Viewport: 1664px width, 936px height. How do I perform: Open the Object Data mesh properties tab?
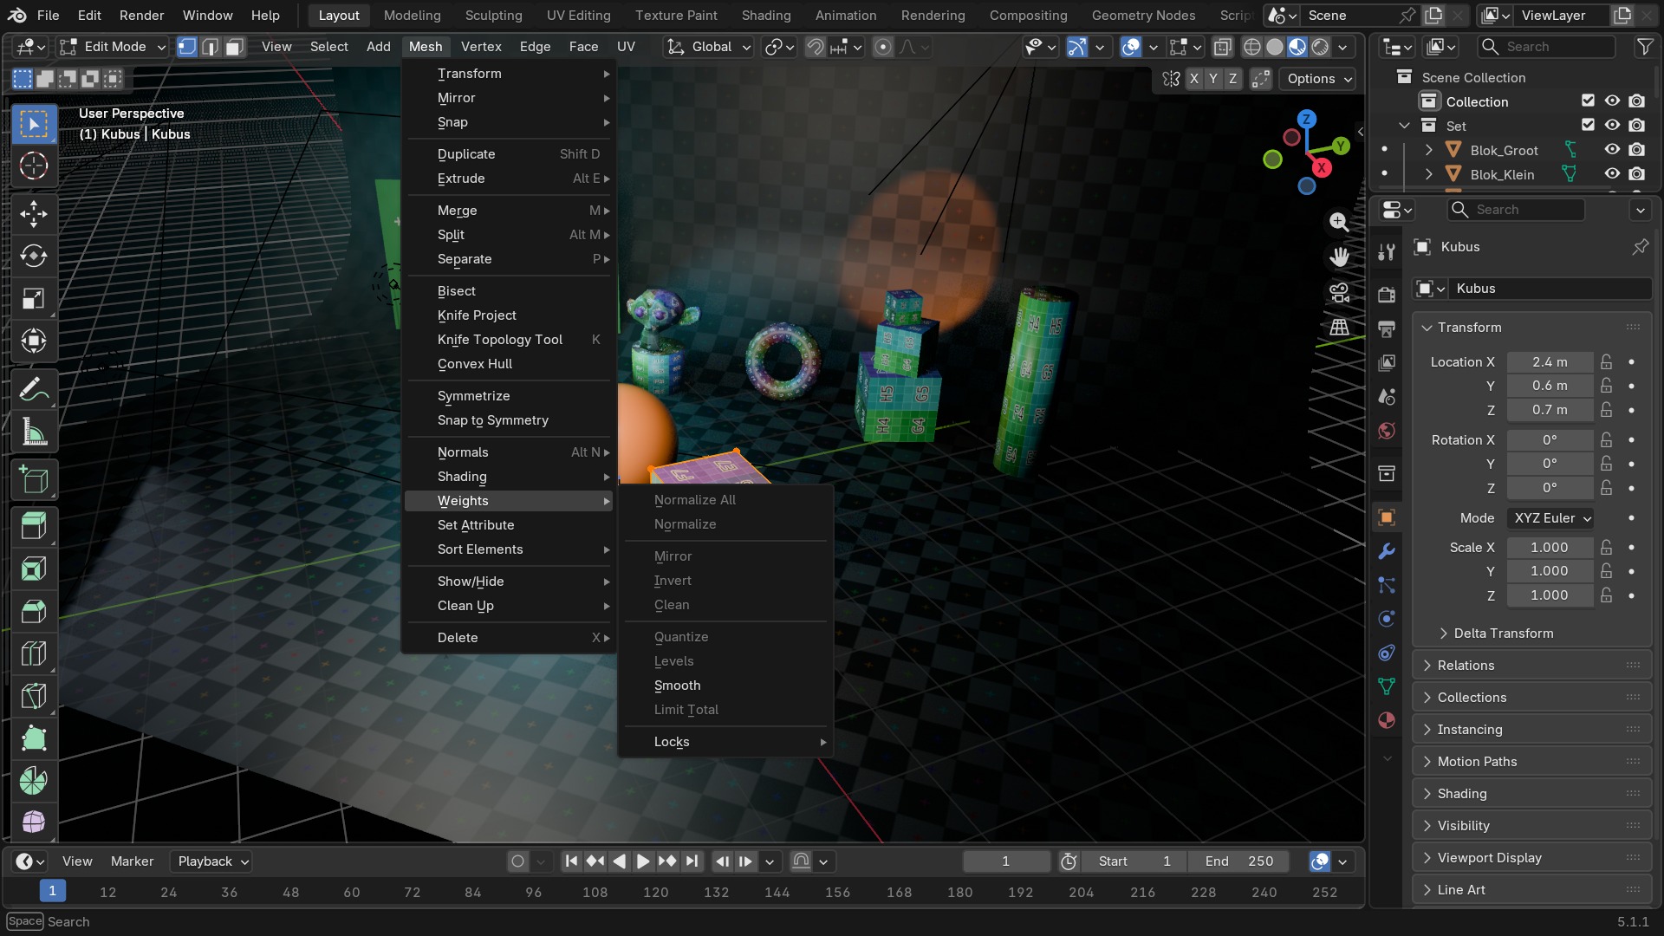click(1387, 686)
